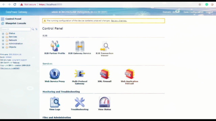Select the Objects folder in navigation

12,47
